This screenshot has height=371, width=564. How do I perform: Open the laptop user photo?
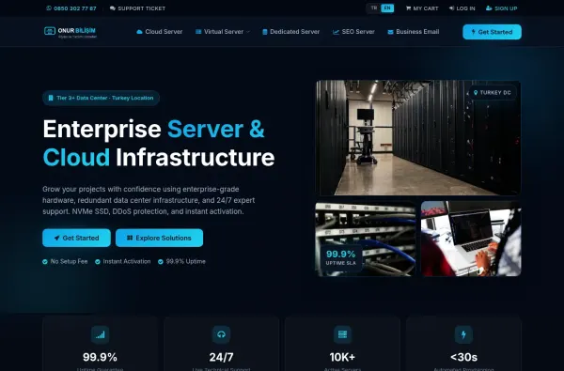471,239
